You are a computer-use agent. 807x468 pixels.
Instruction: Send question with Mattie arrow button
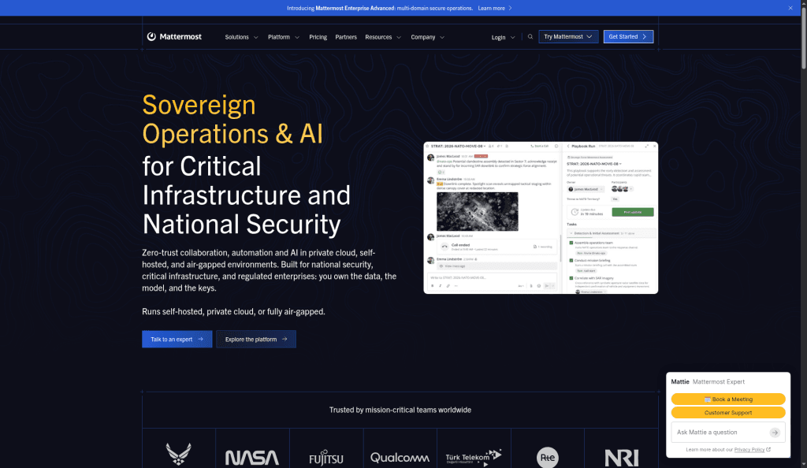click(x=775, y=433)
